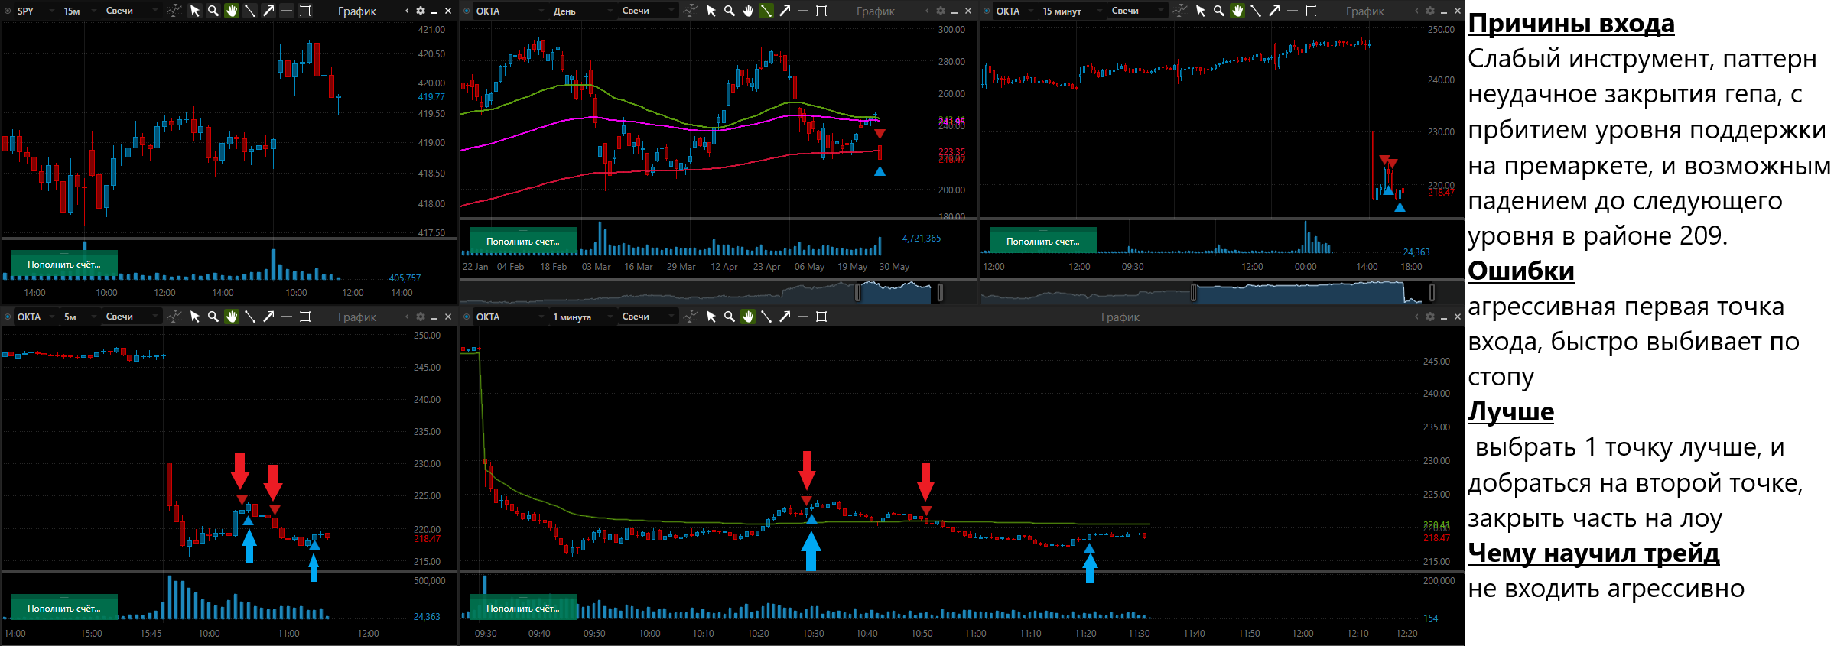Select the highlighted line tool in OKTA День chart
The width and height of the screenshot is (1847, 646).
click(766, 11)
